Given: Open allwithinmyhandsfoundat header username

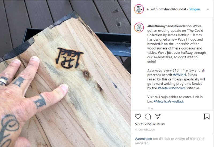Looking at the screenshot, I should [166, 9].
